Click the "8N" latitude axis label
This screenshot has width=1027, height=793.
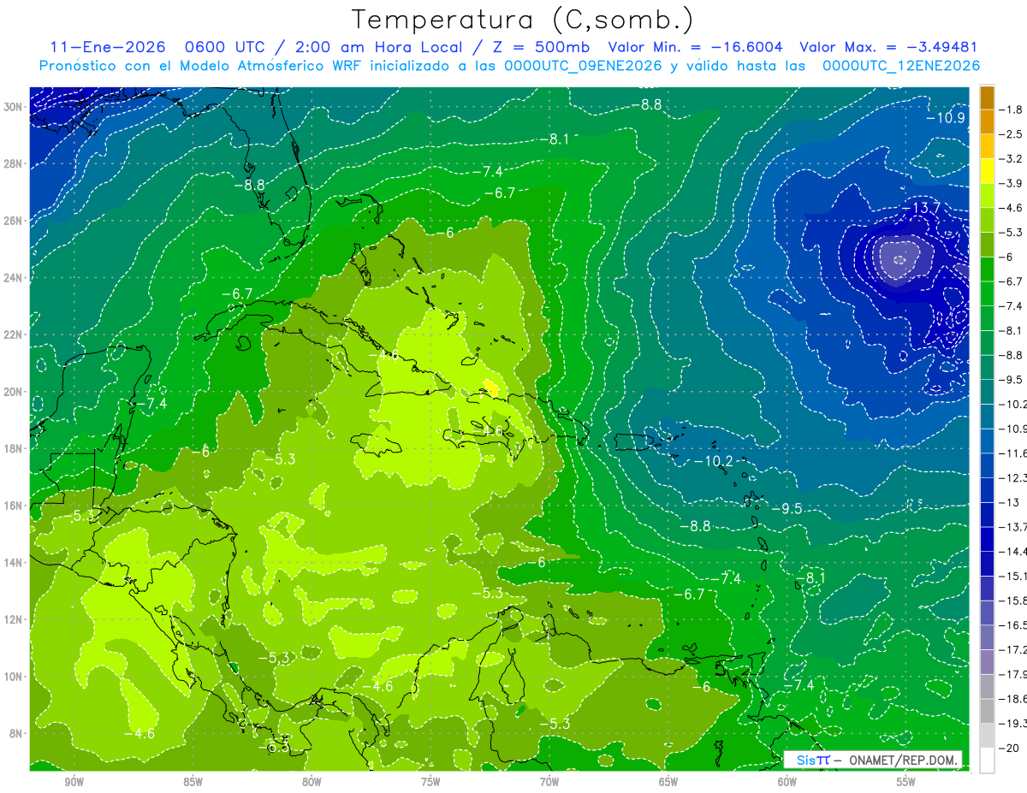click(x=16, y=733)
